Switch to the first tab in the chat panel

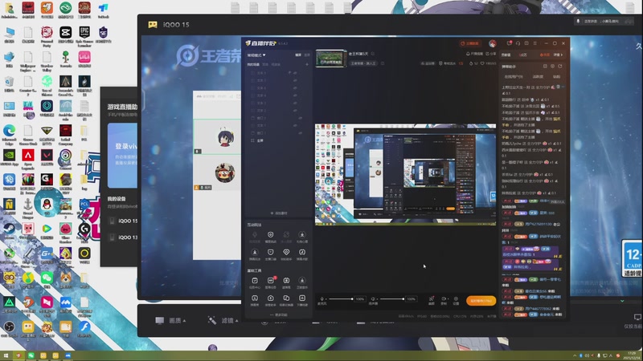pyautogui.click(x=513, y=76)
